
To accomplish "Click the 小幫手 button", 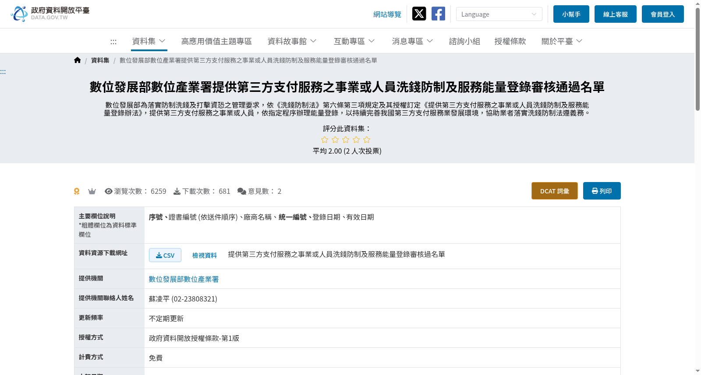I will pos(571,14).
